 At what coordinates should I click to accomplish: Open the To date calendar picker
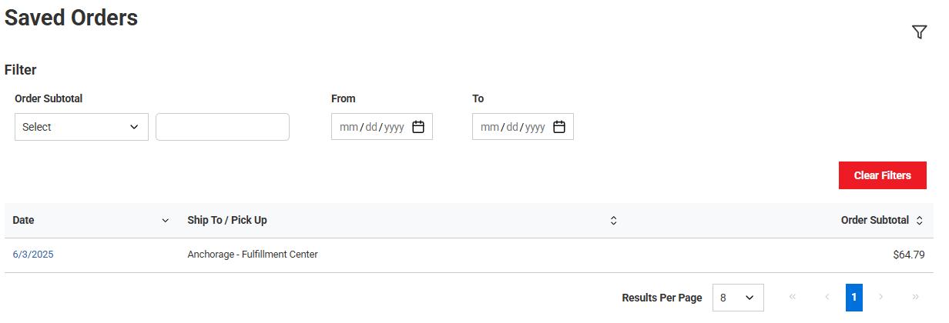(559, 127)
